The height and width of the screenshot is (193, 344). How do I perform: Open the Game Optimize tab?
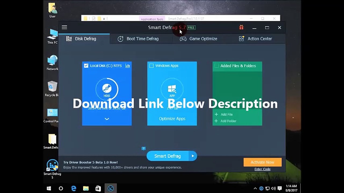(198, 39)
